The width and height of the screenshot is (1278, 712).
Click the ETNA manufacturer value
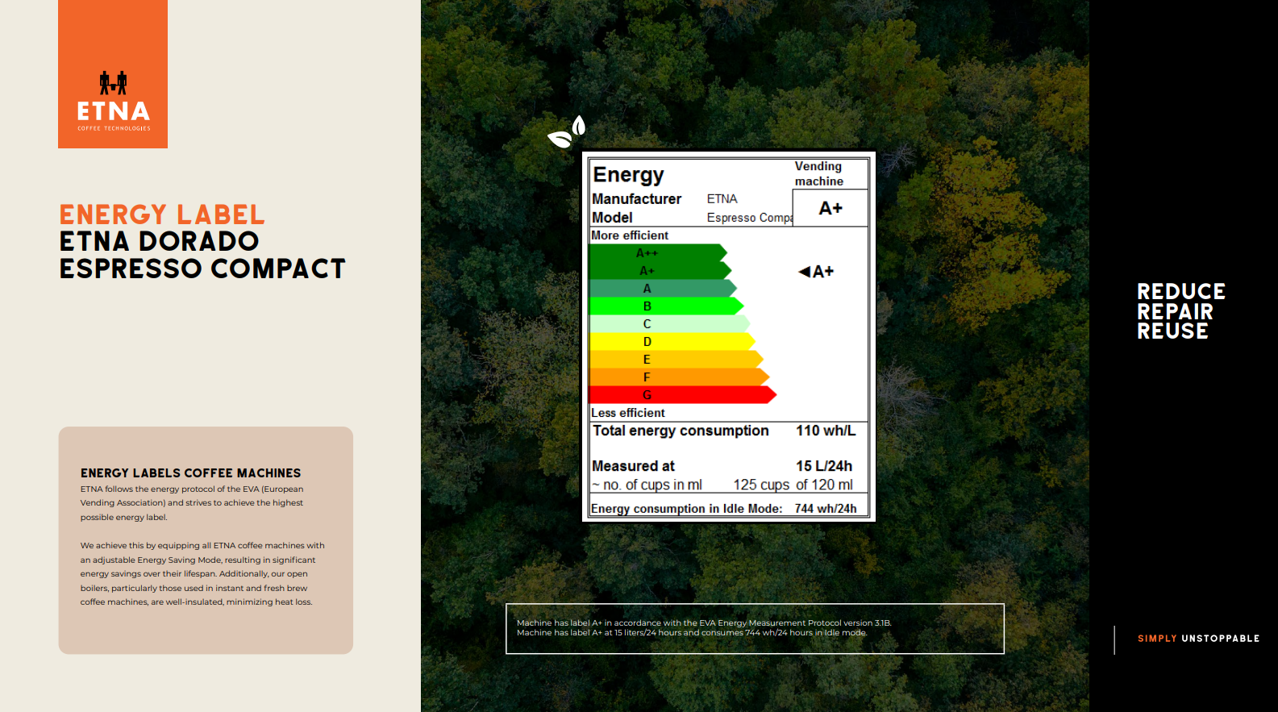[722, 199]
